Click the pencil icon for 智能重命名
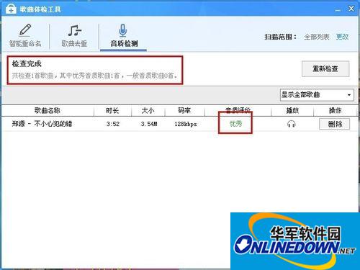This screenshot has height=270, width=360. click(25, 30)
